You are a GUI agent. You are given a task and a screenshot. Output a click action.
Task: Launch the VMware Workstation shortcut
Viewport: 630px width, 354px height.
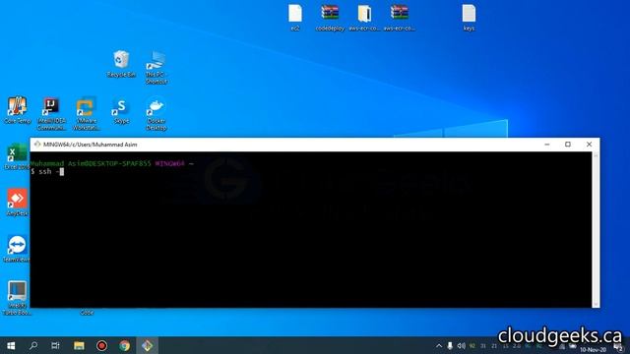pyautogui.click(x=86, y=114)
